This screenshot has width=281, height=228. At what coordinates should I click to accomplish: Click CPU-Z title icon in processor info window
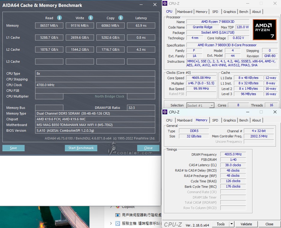point(165,3)
